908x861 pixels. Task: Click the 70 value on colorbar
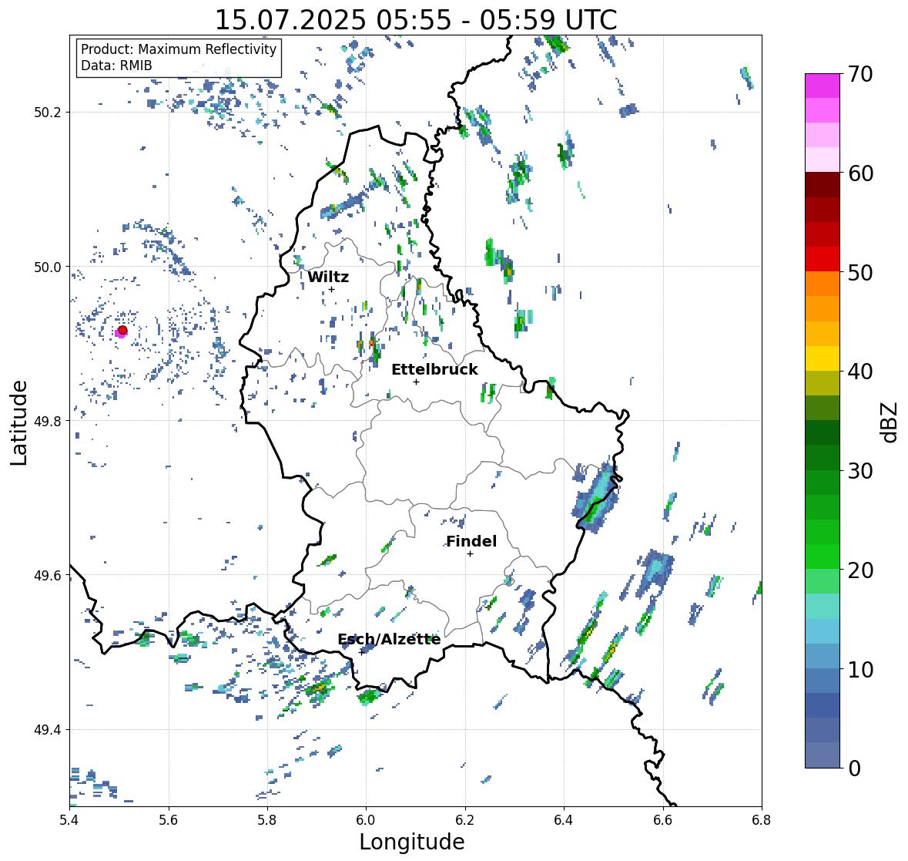860,74
